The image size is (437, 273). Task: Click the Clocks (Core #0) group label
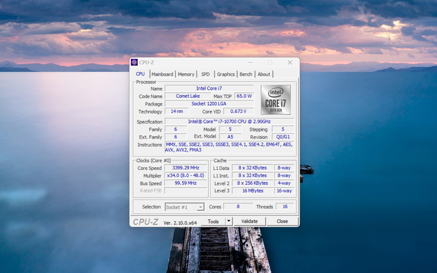153,160
